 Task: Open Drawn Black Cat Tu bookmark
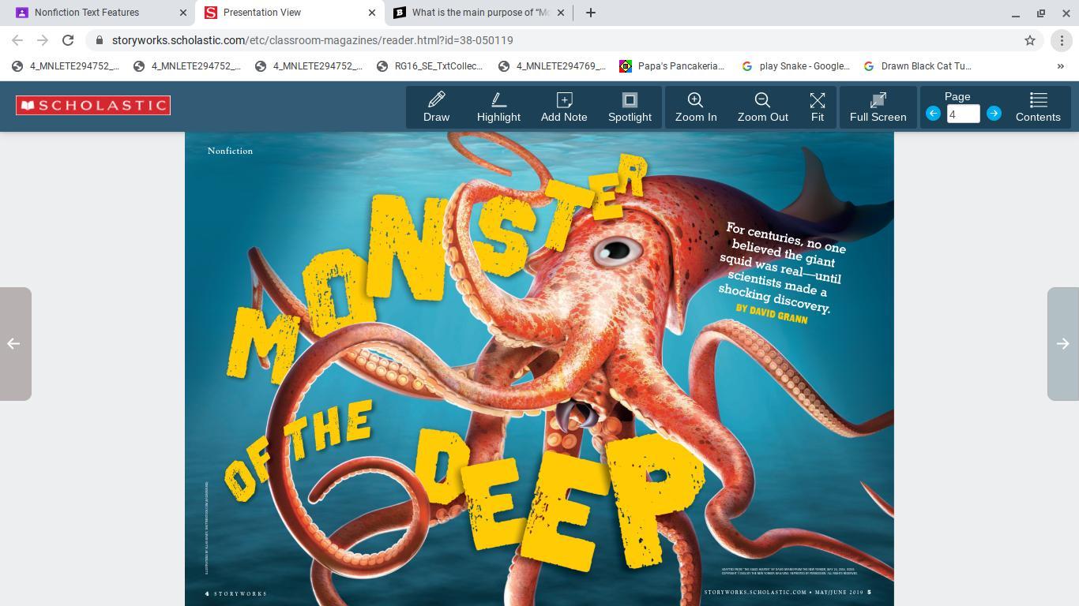click(x=917, y=66)
